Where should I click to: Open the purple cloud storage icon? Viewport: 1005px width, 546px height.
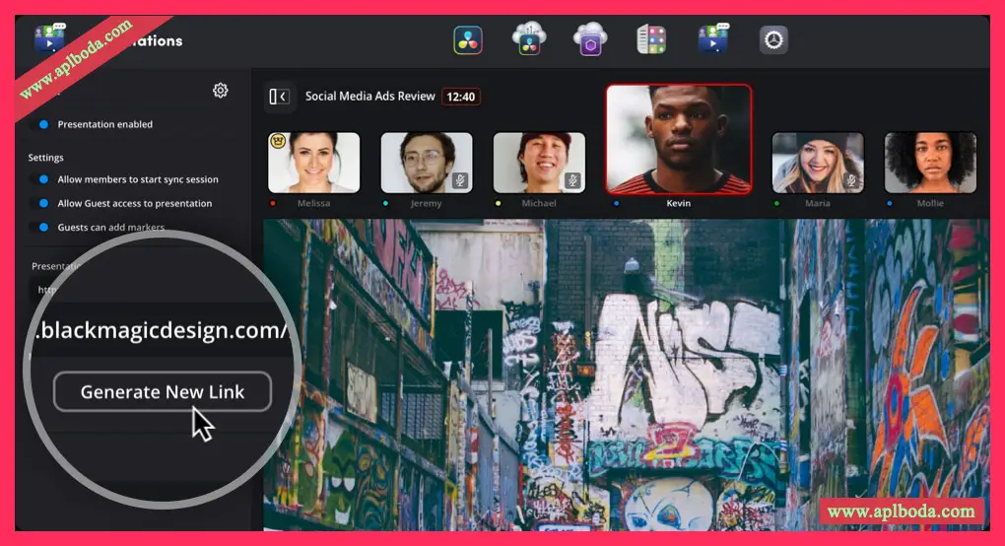[590, 39]
